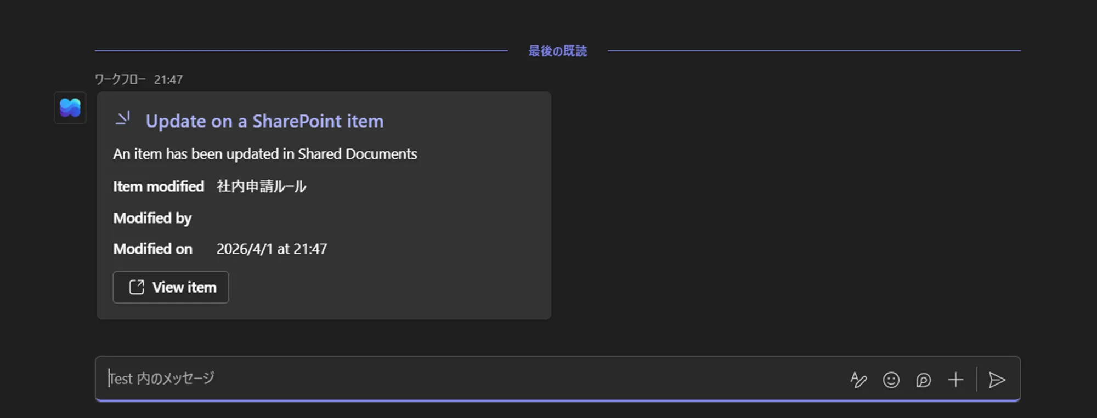Send the message with the arrow icon
Viewport: 1097px width, 418px height.
point(997,380)
